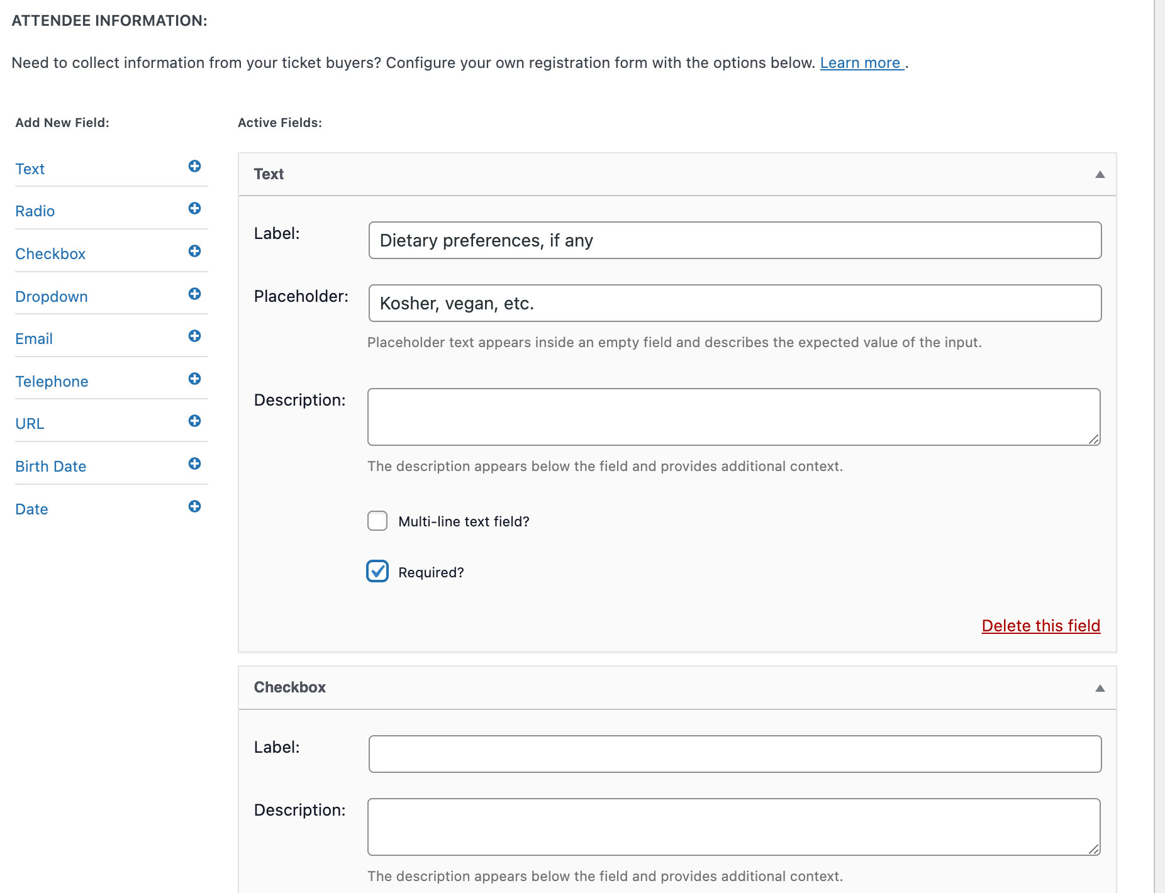Add an Email field via its plus icon
The width and height of the screenshot is (1165, 893).
[x=195, y=336]
